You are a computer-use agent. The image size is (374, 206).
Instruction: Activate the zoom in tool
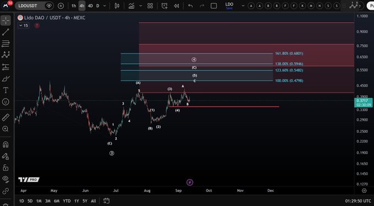click(6, 129)
